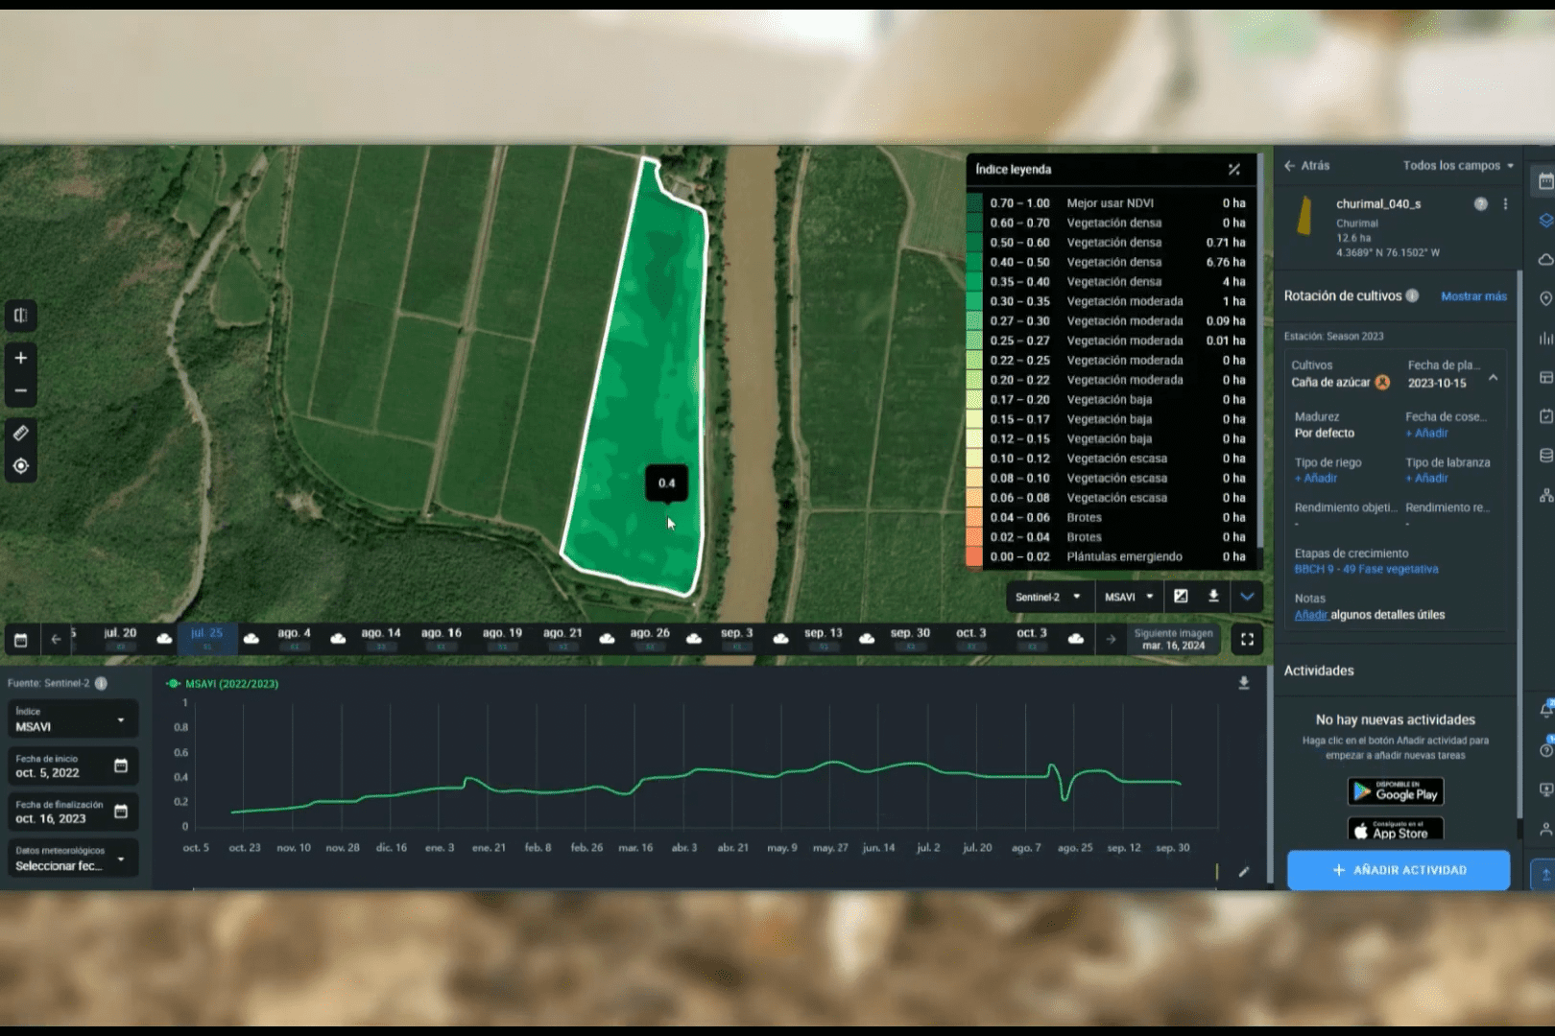
Task: Click Mostrar más in crop rotation
Action: (x=1473, y=296)
